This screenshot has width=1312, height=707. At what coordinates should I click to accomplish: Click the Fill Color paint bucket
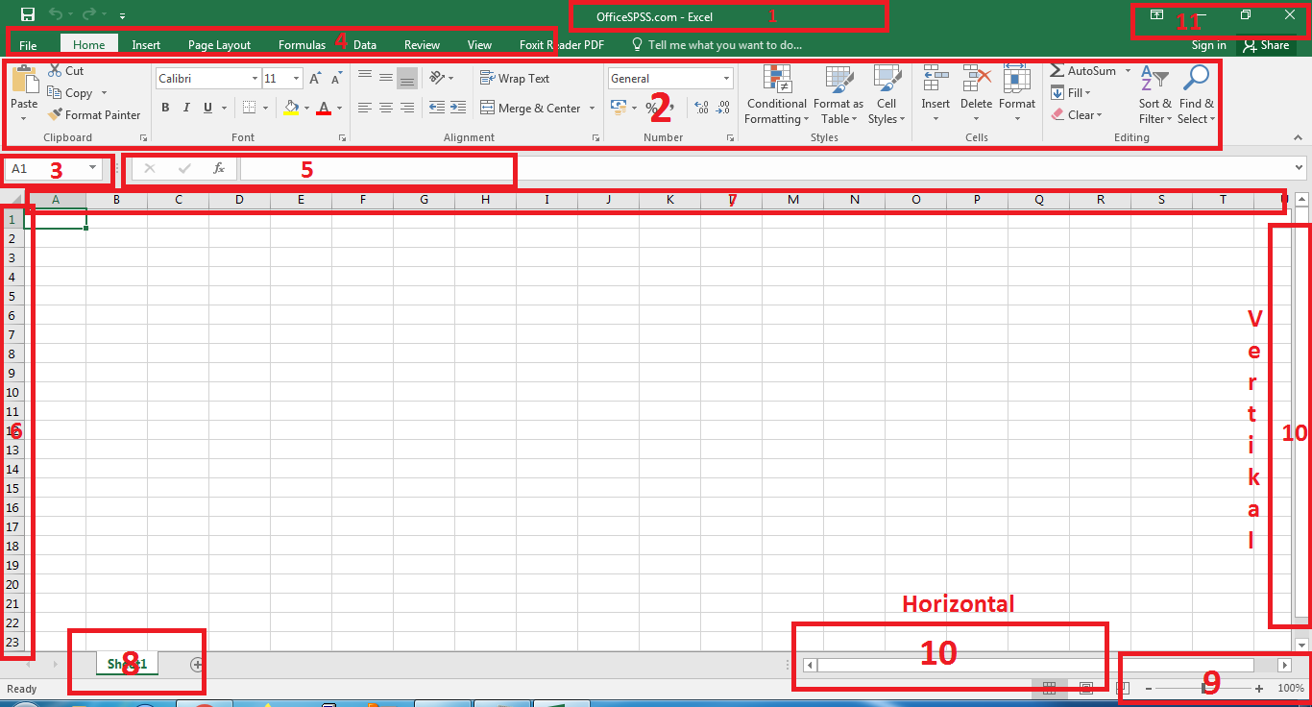click(292, 108)
